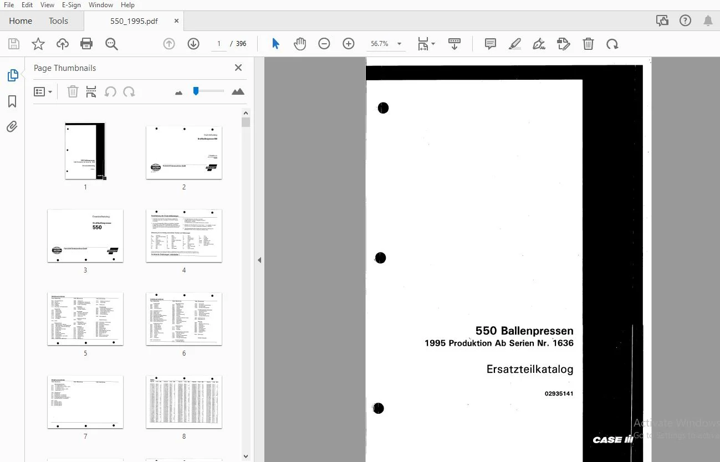Close the Page Thumbnails panel
This screenshot has width=720, height=462.
(238, 68)
